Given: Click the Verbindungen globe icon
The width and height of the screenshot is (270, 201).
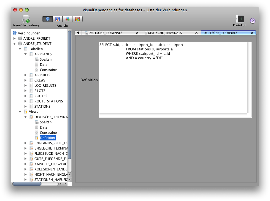Looking at the screenshot, I should point(15,33).
